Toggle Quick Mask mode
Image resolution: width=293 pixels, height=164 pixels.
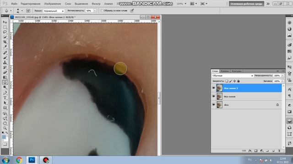5,144
